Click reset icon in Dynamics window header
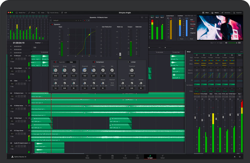 [x=142, y=17]
